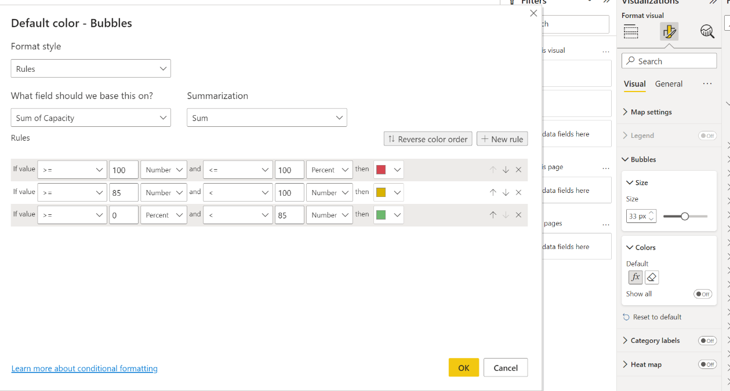
Task: Toggle Show all colors switch
Action: [x=703, y=294]
